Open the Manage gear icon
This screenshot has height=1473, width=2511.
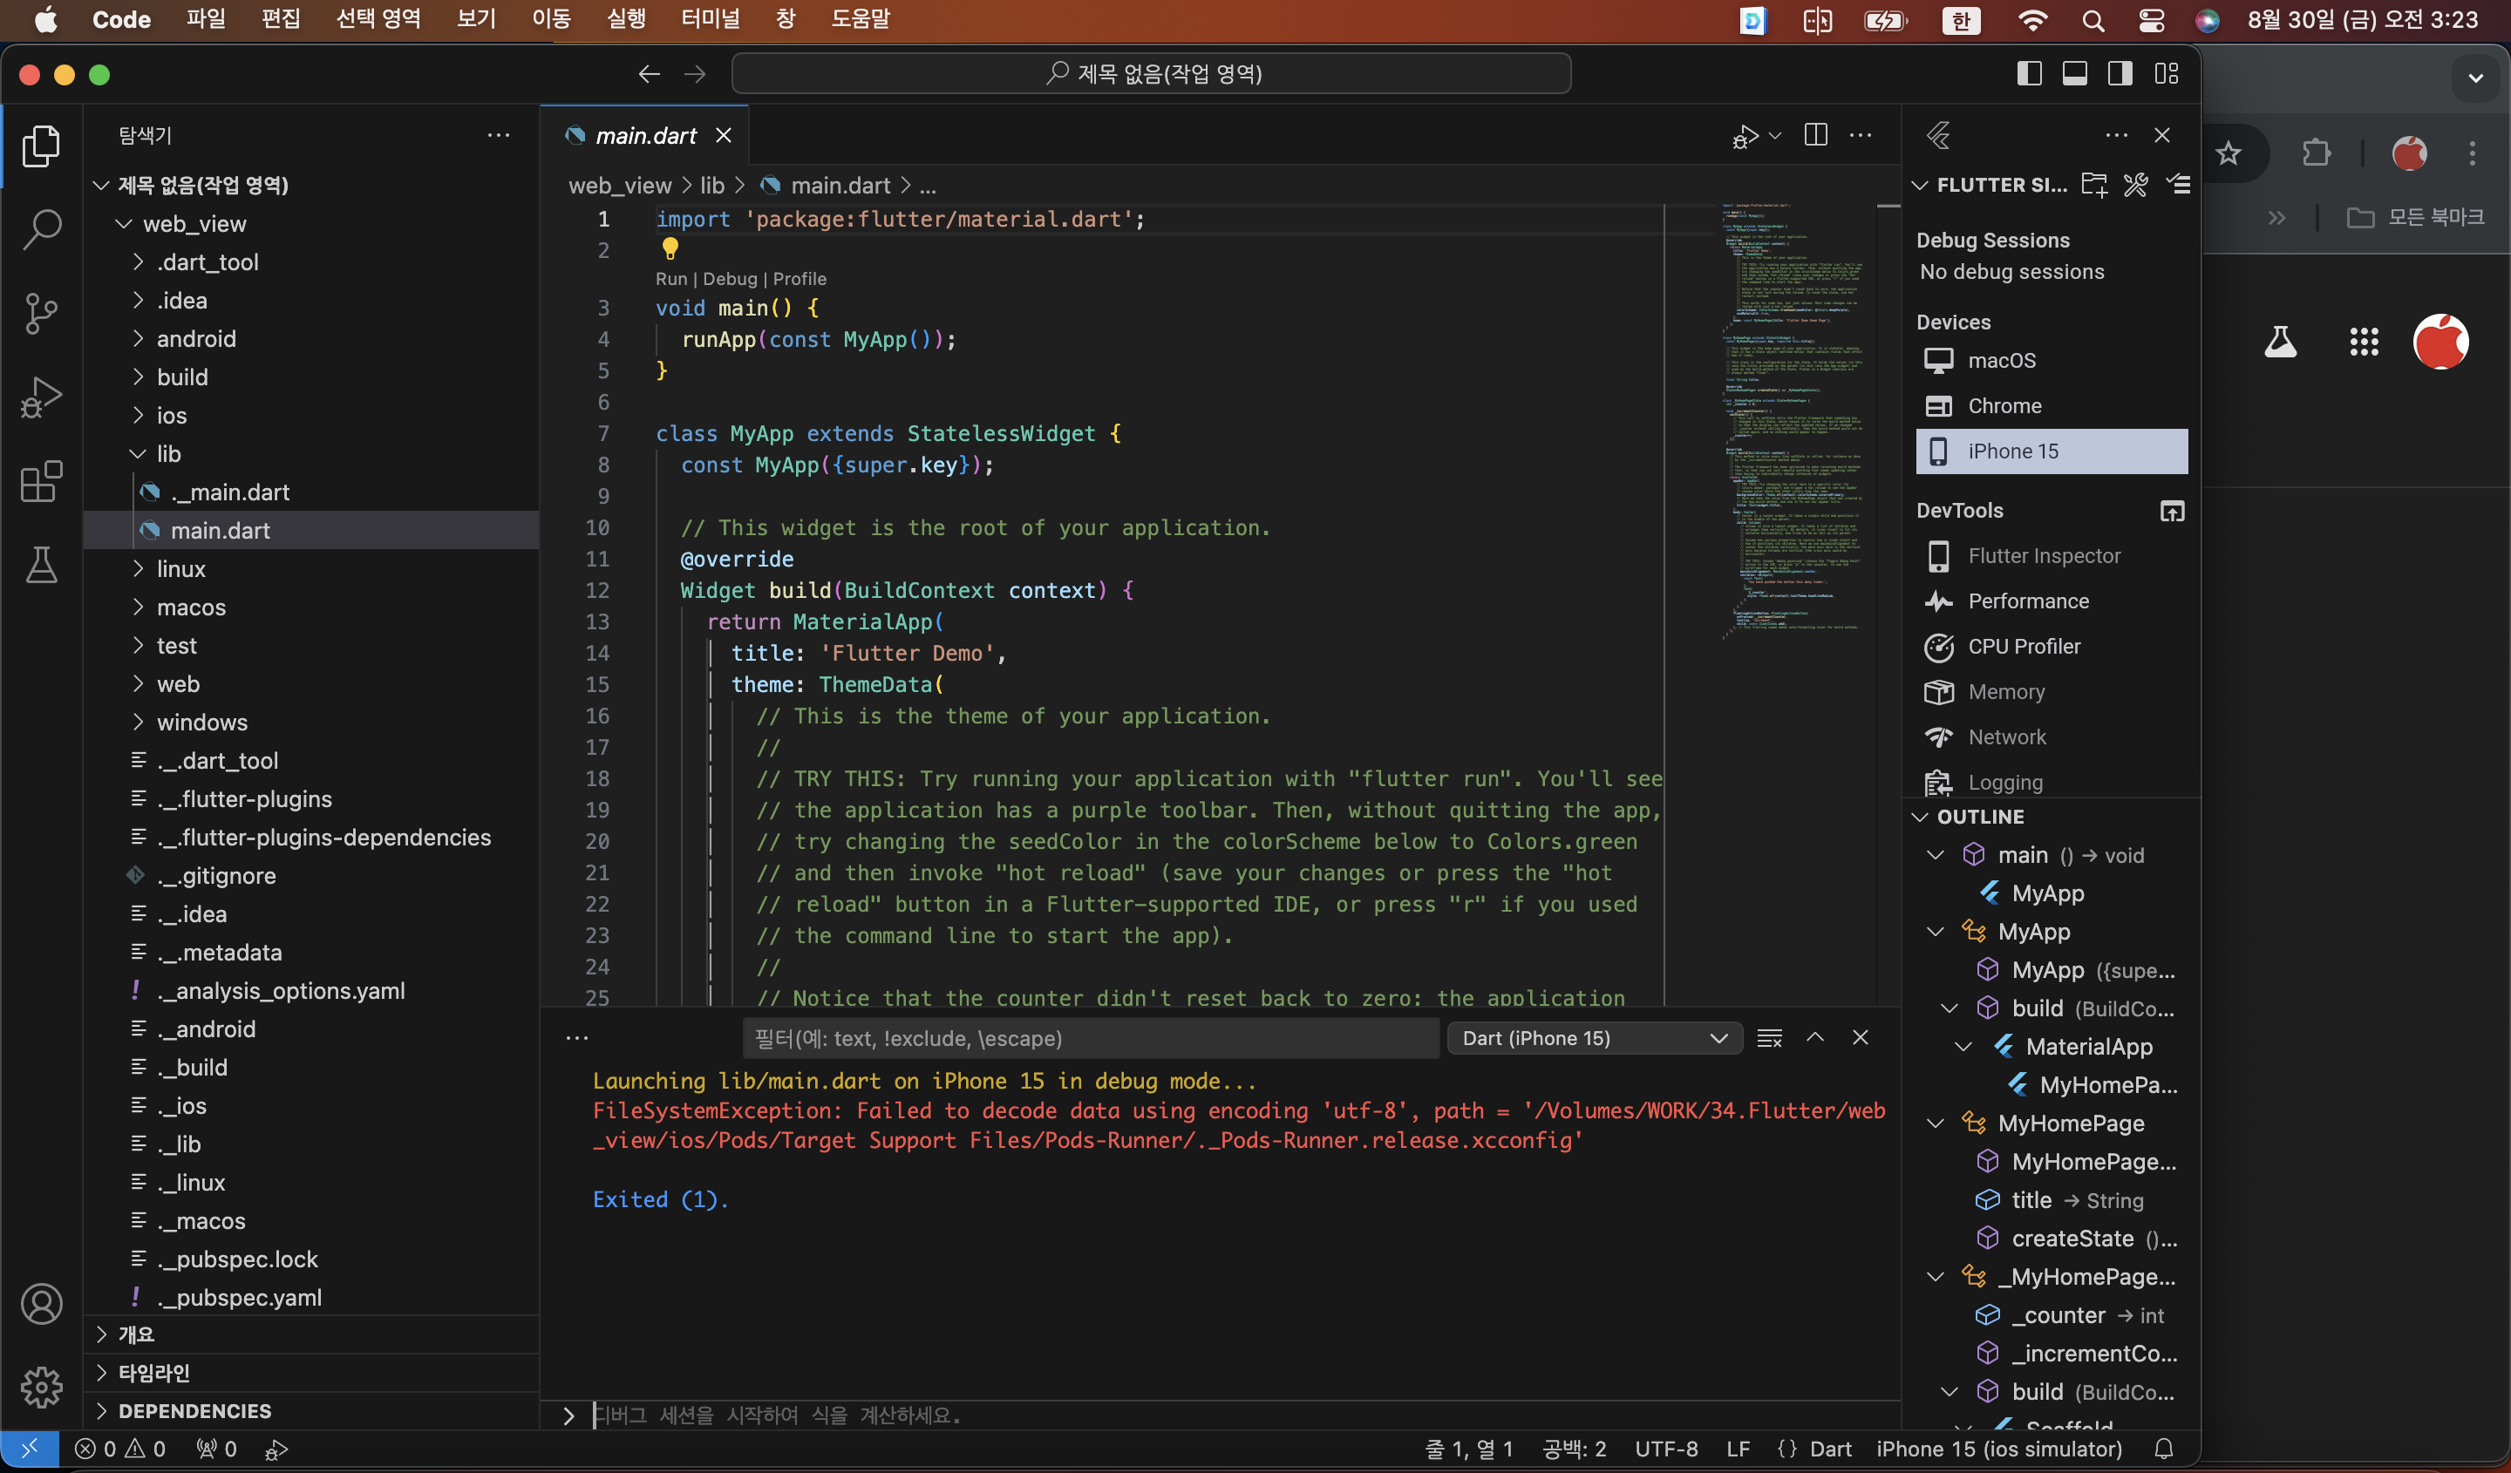[41, 1387]
